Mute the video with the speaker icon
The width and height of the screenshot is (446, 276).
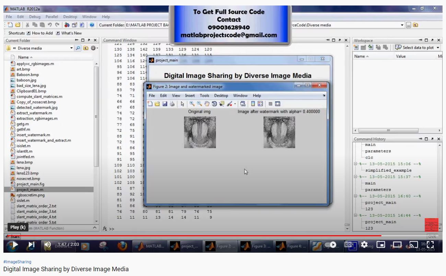48,245
